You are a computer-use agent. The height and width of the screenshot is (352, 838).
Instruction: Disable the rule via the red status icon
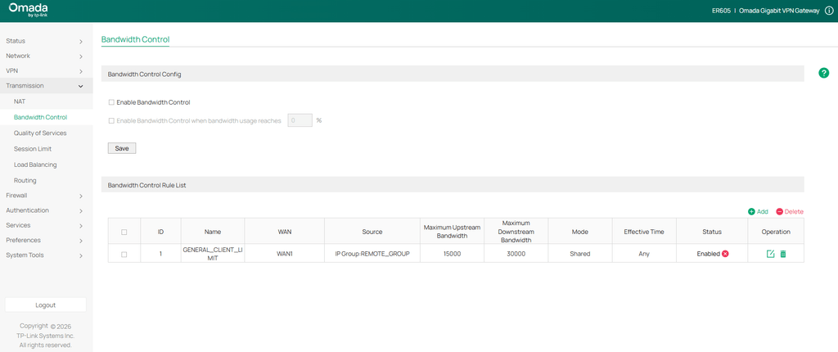coord(725,254)
